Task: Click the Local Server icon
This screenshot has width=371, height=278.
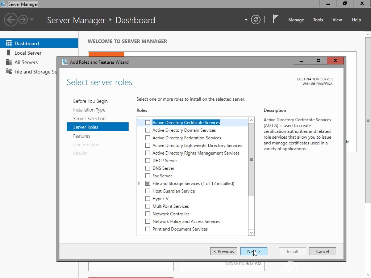Action: pyautogui.click(x=9, y=52)
